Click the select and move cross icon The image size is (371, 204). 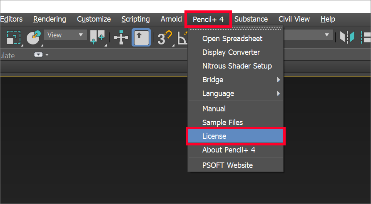point(121,37)
